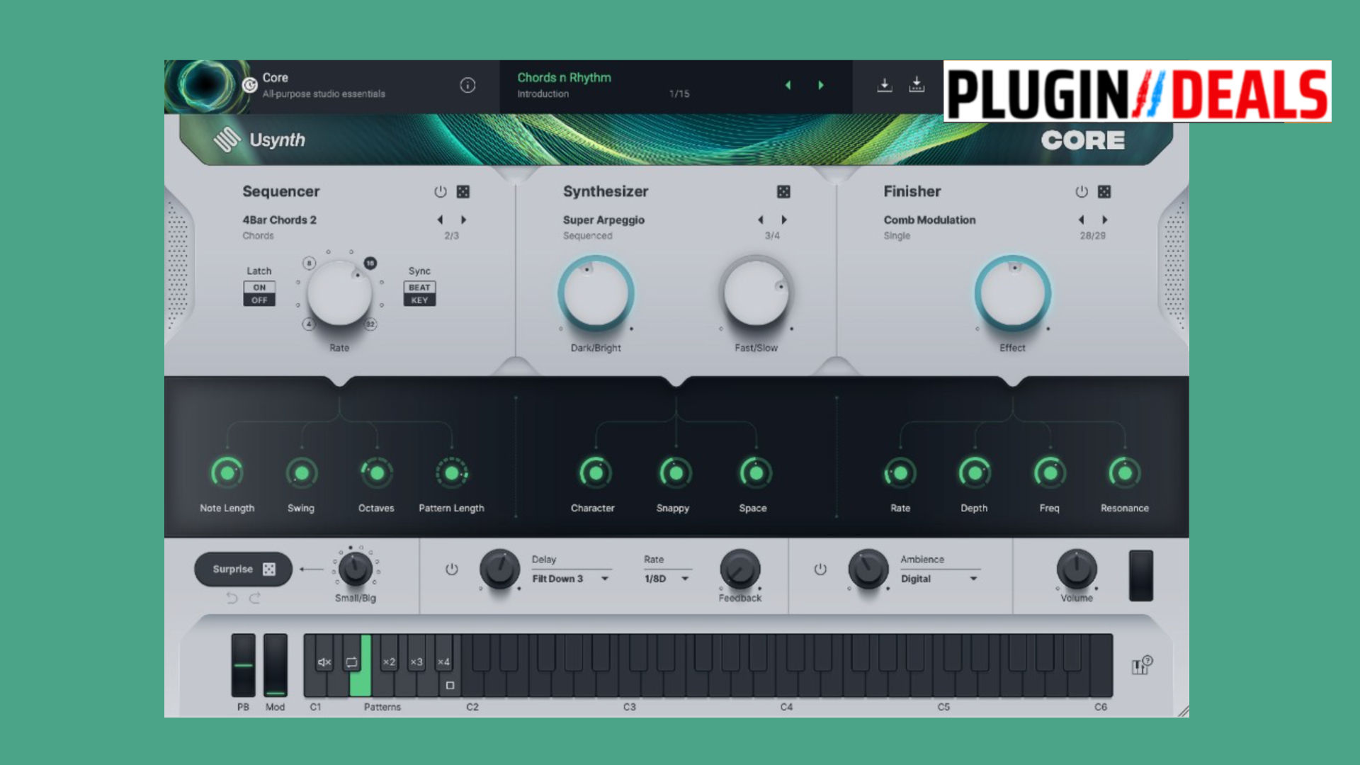
Task: Set Sync to KEY
Action: click(419, 300)
